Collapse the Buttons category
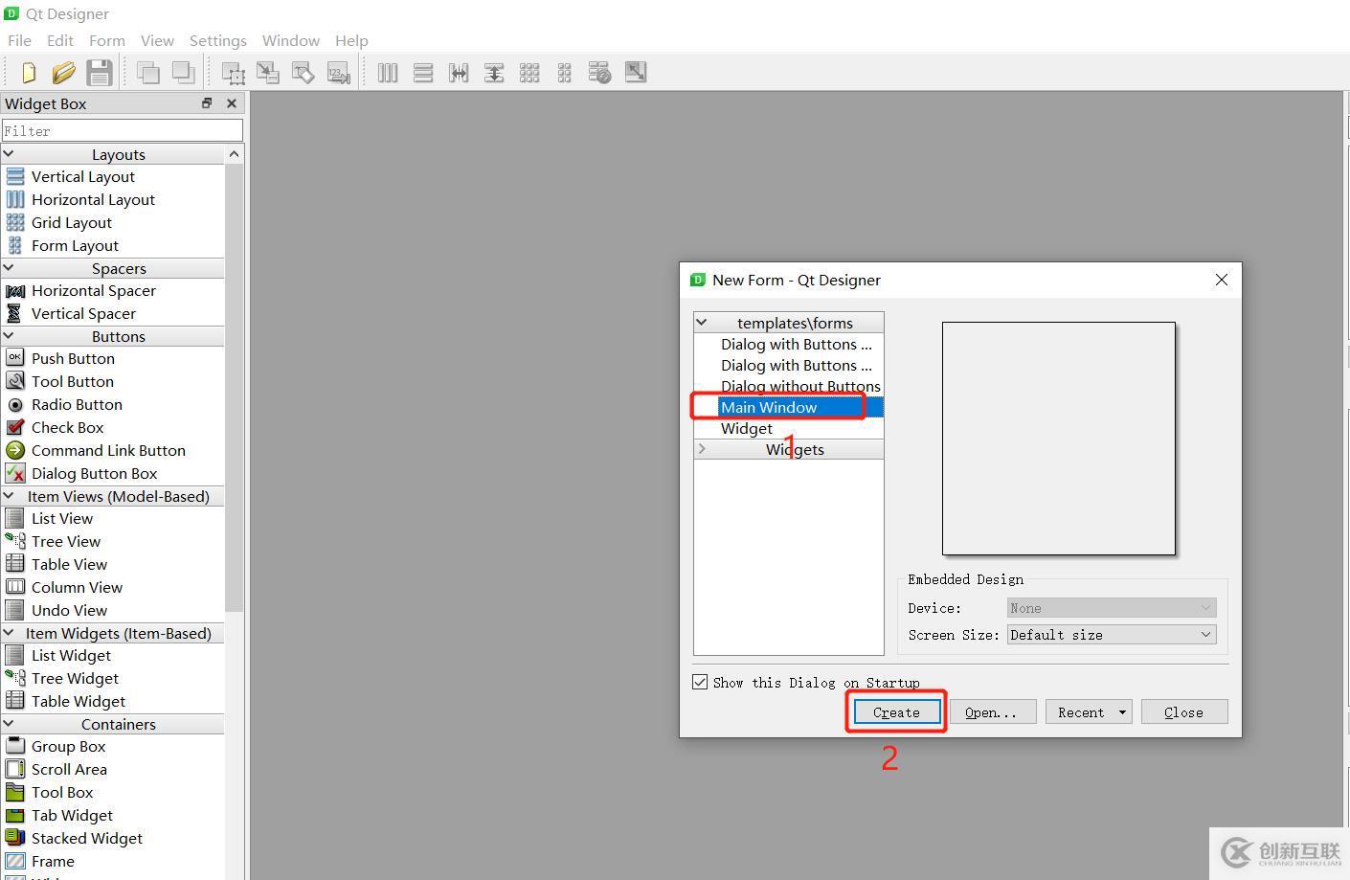 [x=9, y=336]
